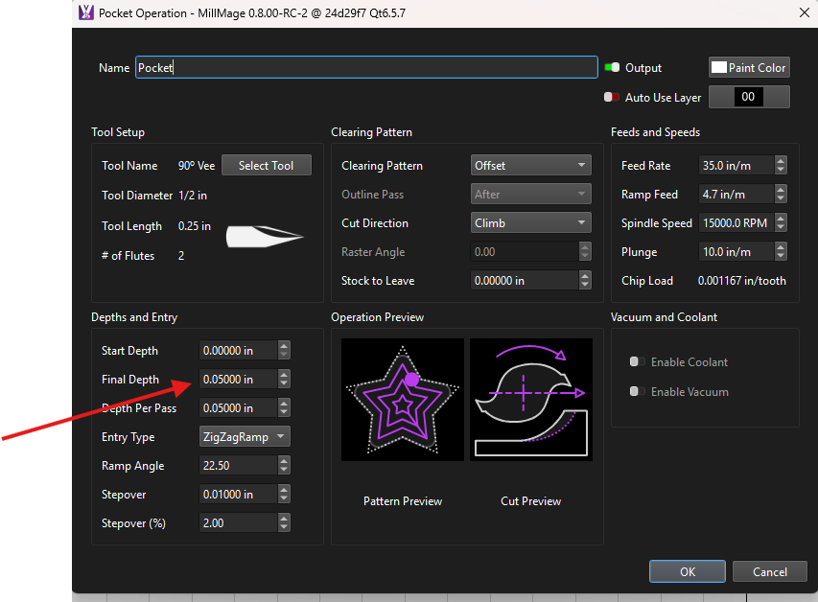The image size is (818, 602).
Task: Click the Plunge value field
Action: coord(736,251)
